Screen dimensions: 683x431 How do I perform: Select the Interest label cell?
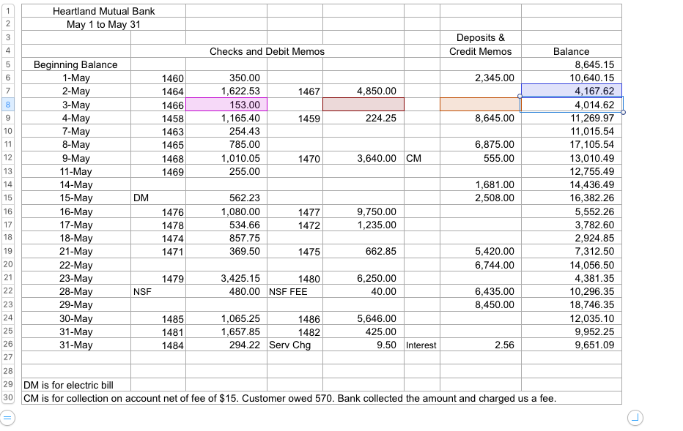point(421,345)
